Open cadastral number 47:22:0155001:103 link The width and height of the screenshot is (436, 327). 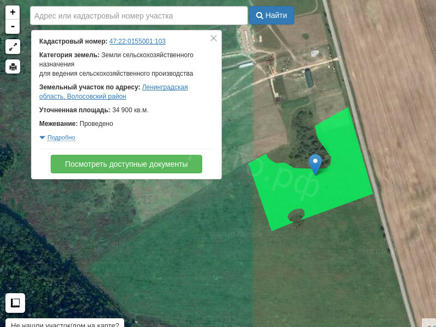(137, 41)
